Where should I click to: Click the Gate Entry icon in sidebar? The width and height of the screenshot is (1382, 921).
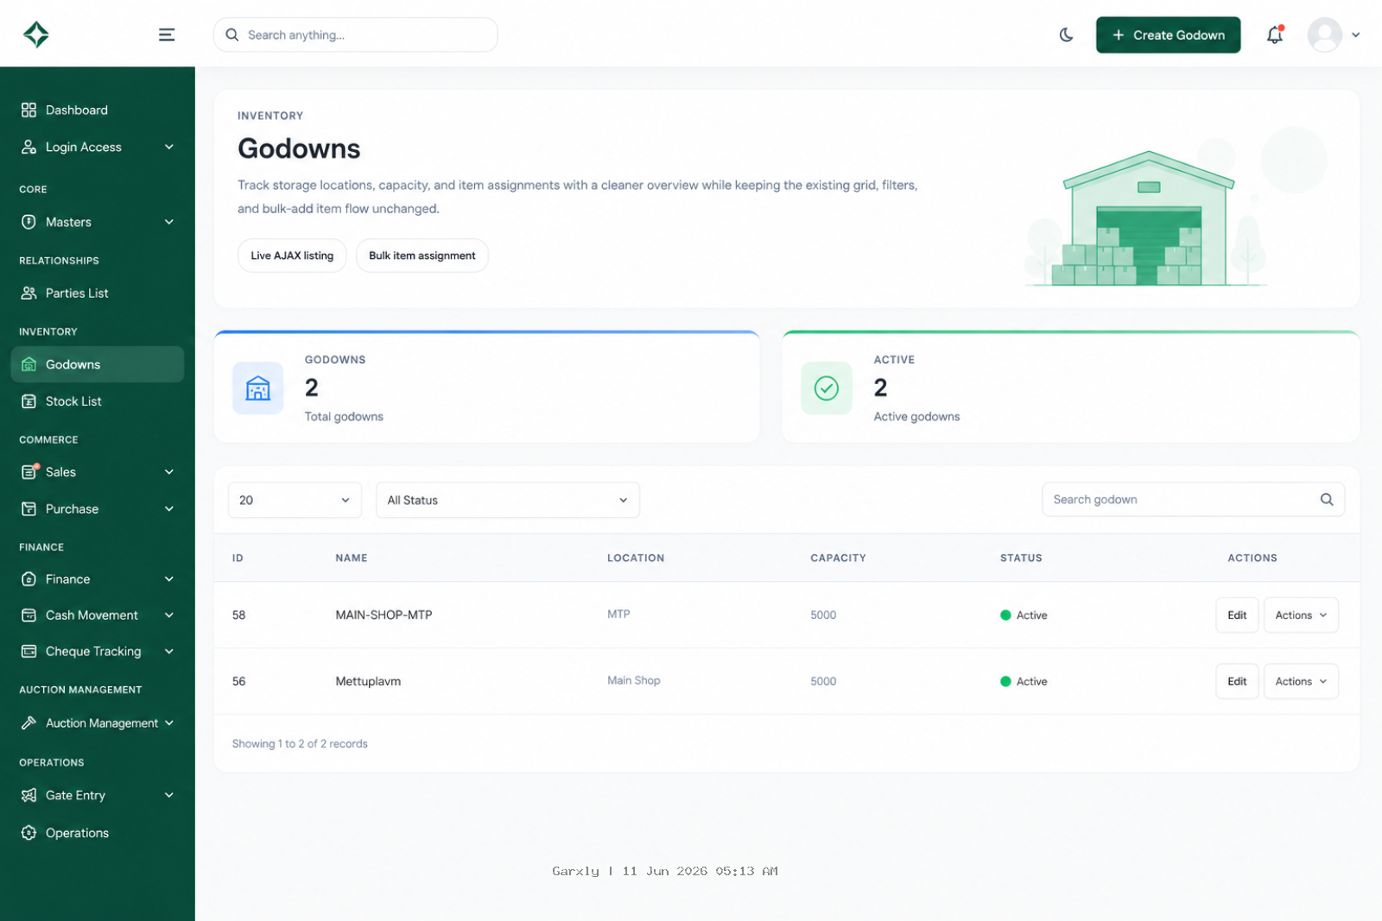[x=29, y=795]
